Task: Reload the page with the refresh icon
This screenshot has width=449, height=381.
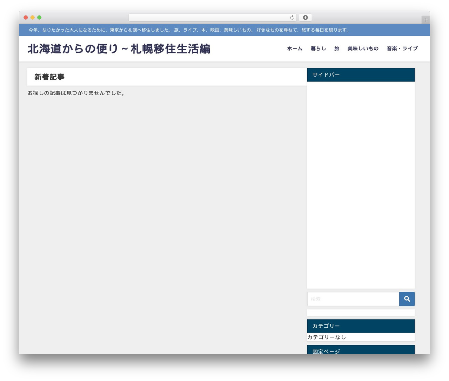Action: tap(292, 18)
